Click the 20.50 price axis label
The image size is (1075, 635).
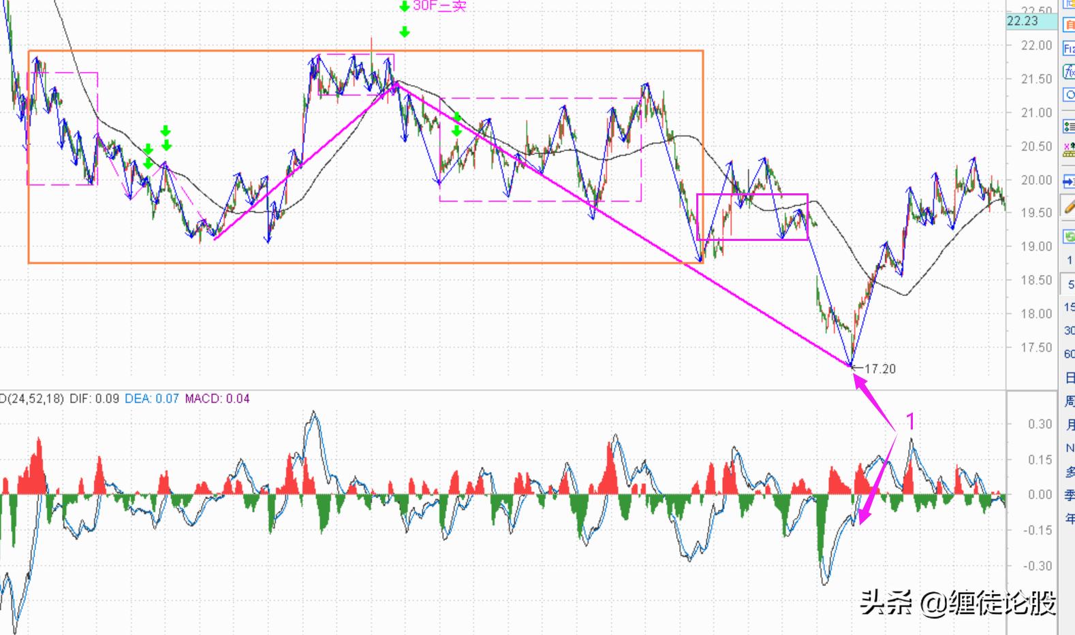(x=1037, y=146)
